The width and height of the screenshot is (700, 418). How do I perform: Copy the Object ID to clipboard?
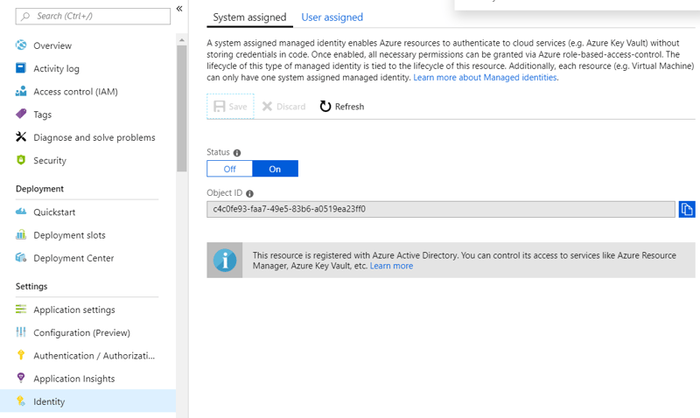tap(687, 209)
